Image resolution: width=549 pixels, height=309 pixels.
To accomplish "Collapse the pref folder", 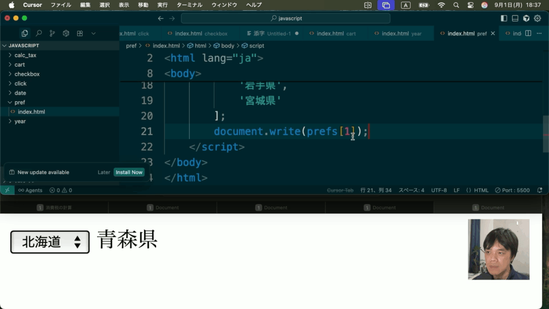I will point(19,102).
